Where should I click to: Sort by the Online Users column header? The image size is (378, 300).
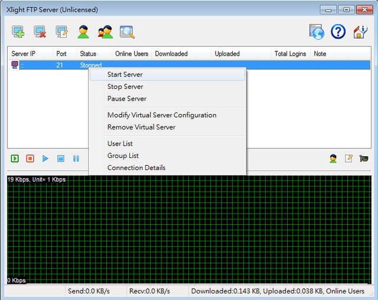pyautogui.click(x=132, y=54)
